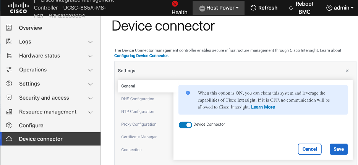Toggle the Device Connector switch off

click(185, 125)
